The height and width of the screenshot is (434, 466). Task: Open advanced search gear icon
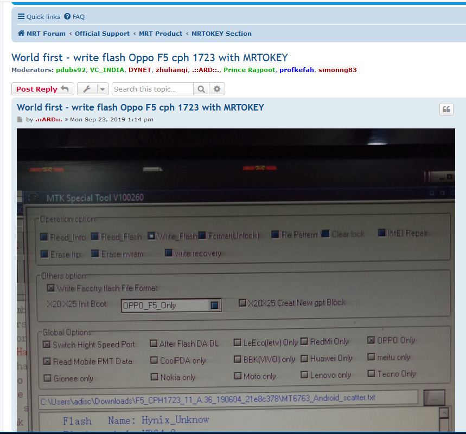tap(217, 89)
